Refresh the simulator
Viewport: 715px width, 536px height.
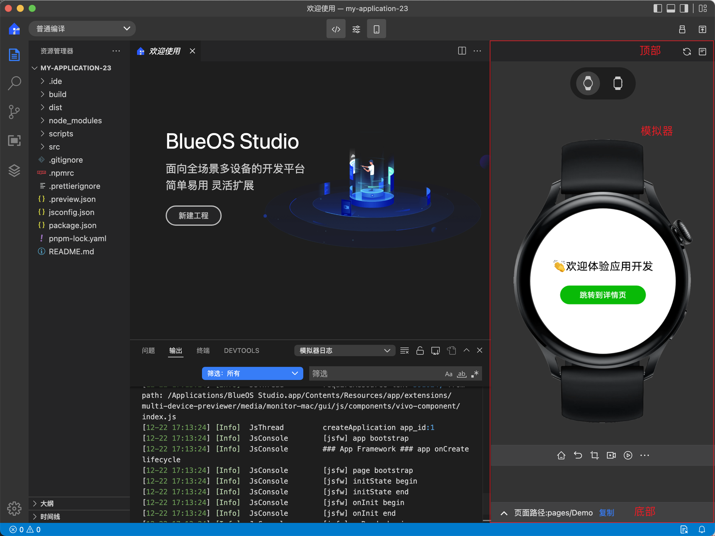point(687,52)
